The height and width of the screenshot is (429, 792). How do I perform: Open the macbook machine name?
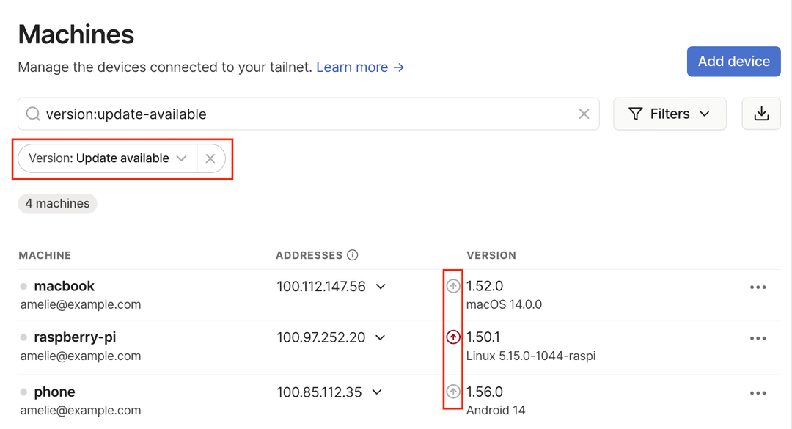tap(64, 286)
